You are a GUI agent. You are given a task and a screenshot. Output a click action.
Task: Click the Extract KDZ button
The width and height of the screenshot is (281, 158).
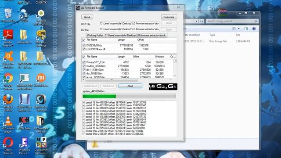pyautogui.click(x=90, y=86)
